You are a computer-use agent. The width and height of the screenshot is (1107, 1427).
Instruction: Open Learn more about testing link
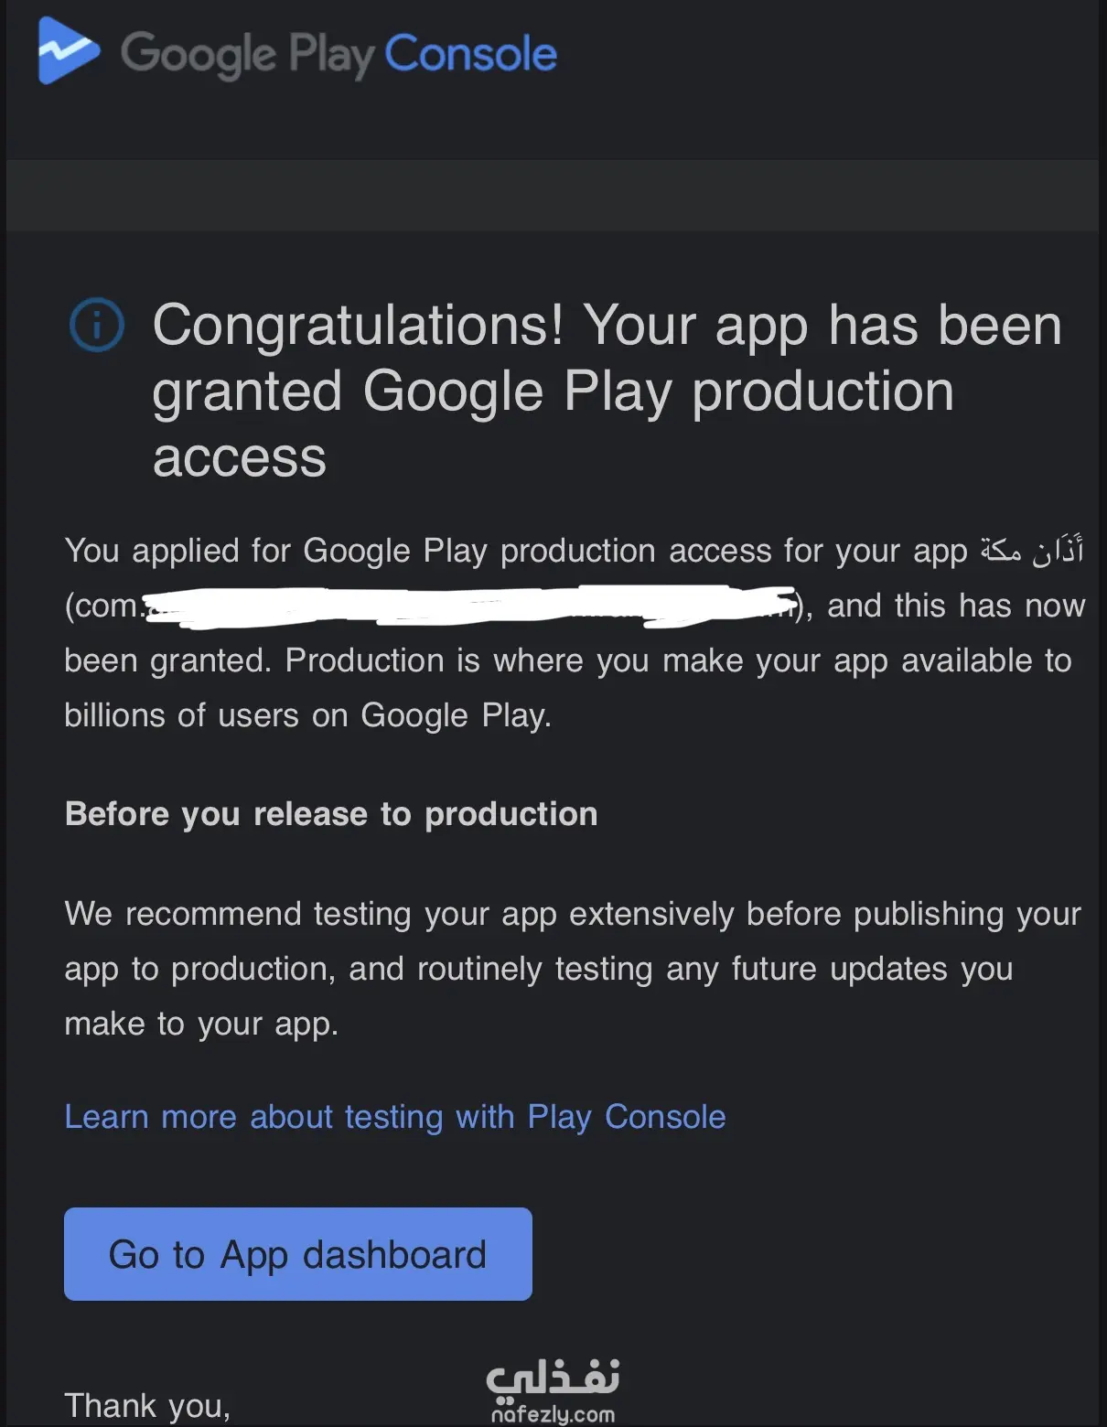[x=394, y=1117]
